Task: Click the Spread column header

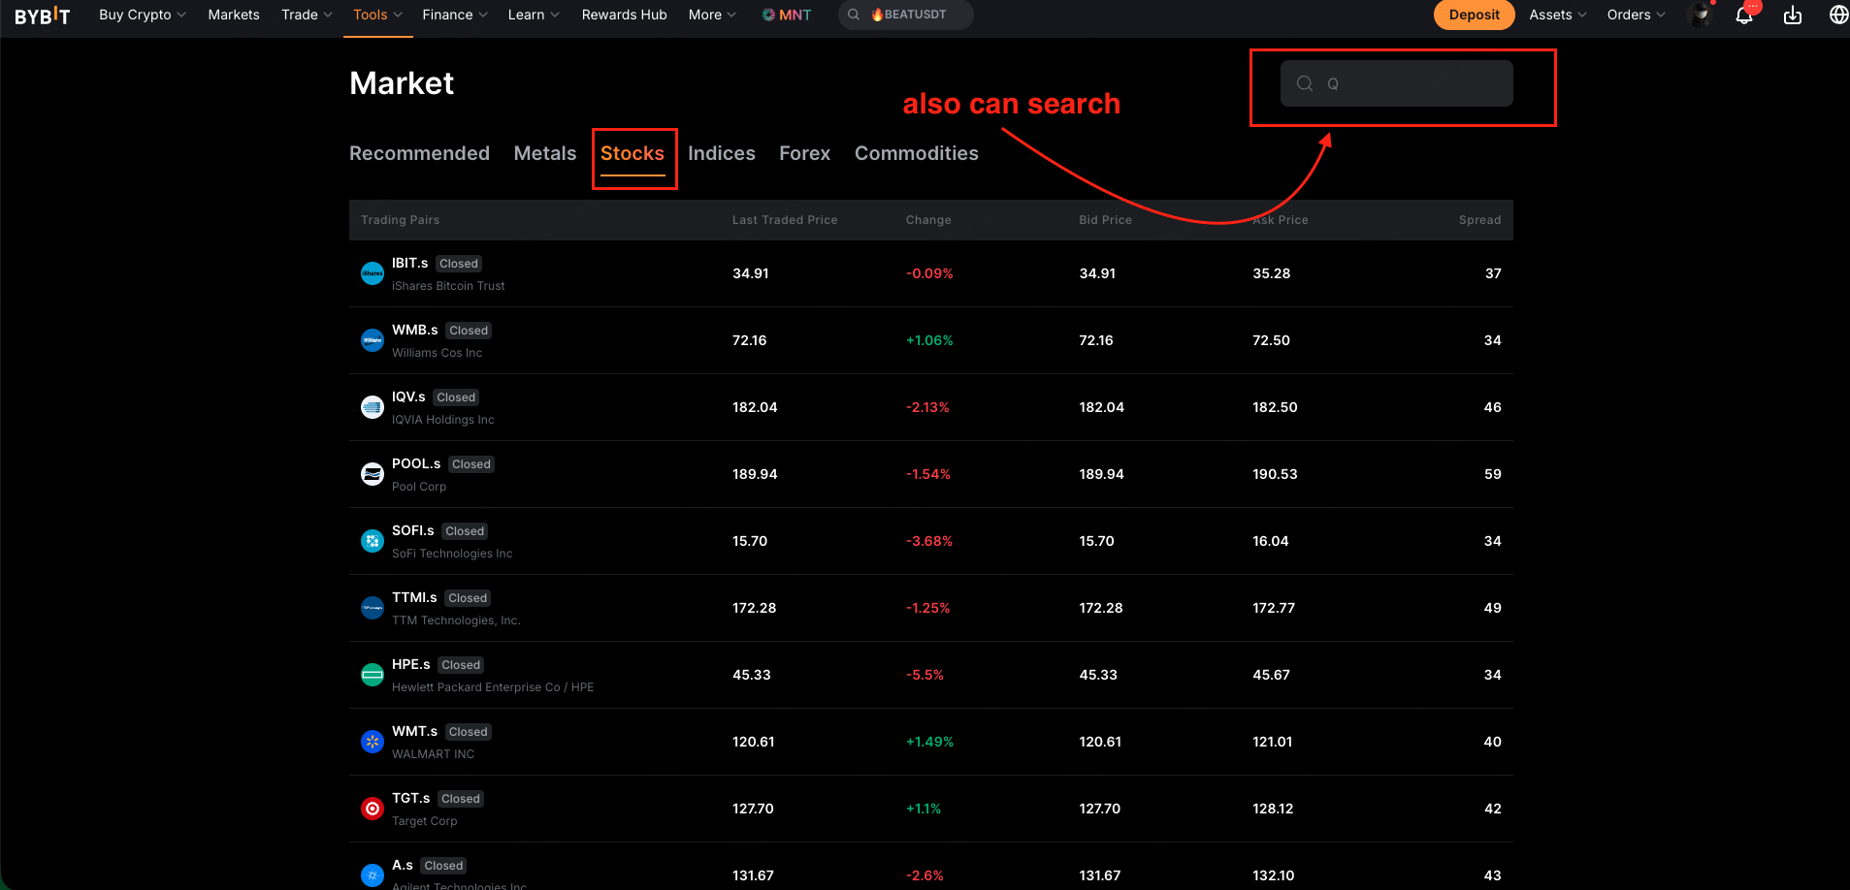Action: pos(1480,220)
